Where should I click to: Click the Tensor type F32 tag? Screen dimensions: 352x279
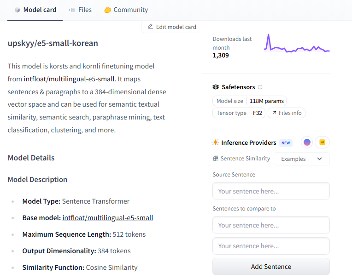pos(239,113)
